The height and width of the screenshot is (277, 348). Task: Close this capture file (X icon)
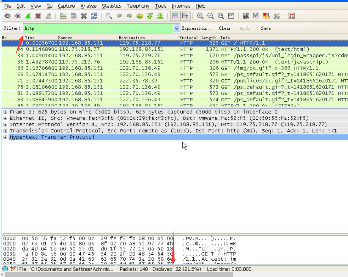tap(84, 16)
